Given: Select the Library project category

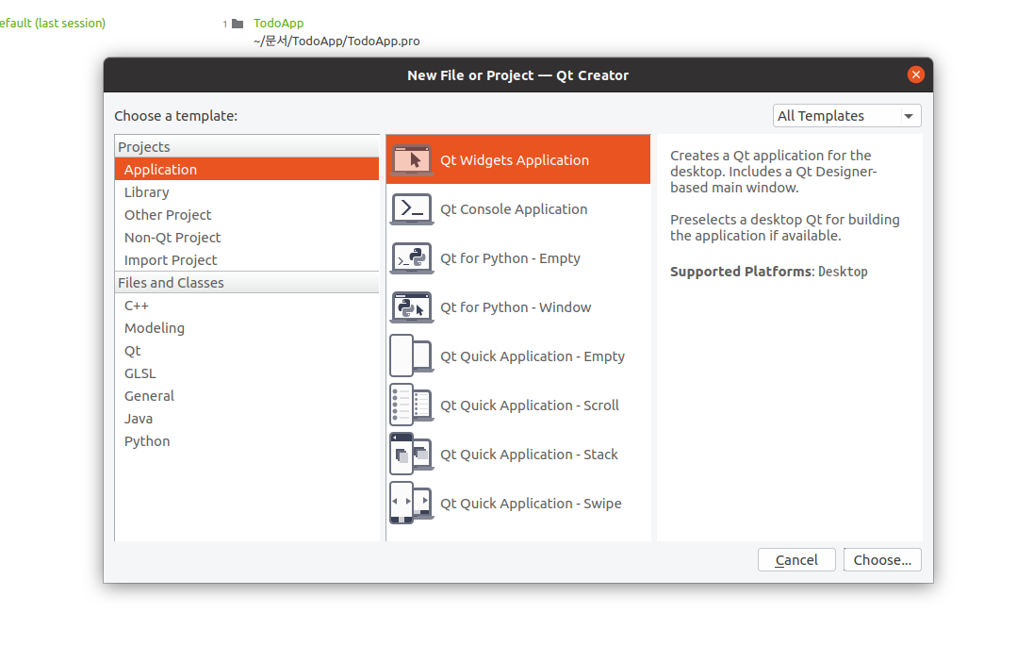Looking at the screenshot, I should 246,192.
